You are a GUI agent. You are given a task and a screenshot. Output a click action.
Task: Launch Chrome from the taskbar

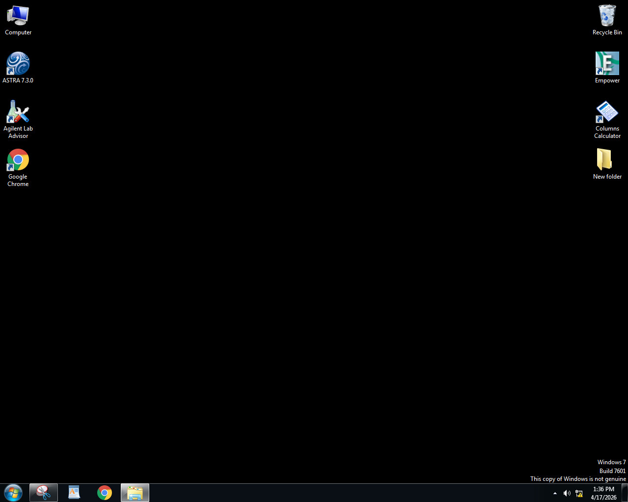point(105,493)
